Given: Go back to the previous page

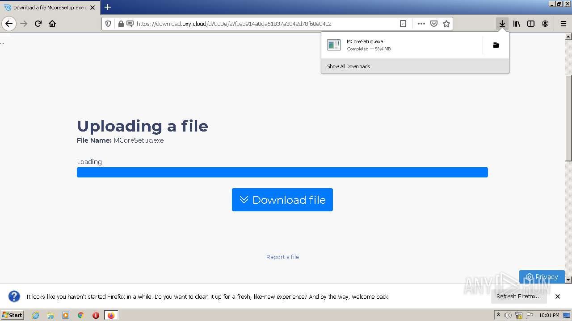Looking at the screenshot, I should (9, 24).
